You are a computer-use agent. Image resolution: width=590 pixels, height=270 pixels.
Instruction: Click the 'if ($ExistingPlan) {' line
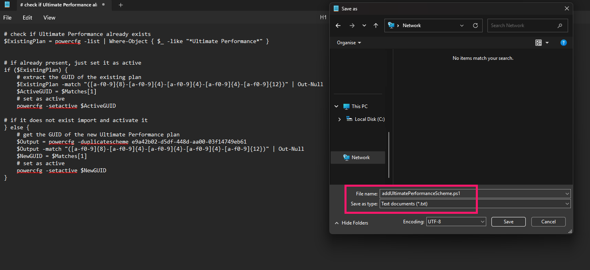(x=36, y=70)
